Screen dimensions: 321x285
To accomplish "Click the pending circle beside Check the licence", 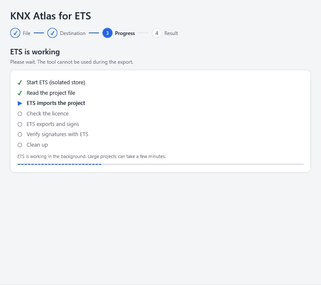I will coord(20,114).
